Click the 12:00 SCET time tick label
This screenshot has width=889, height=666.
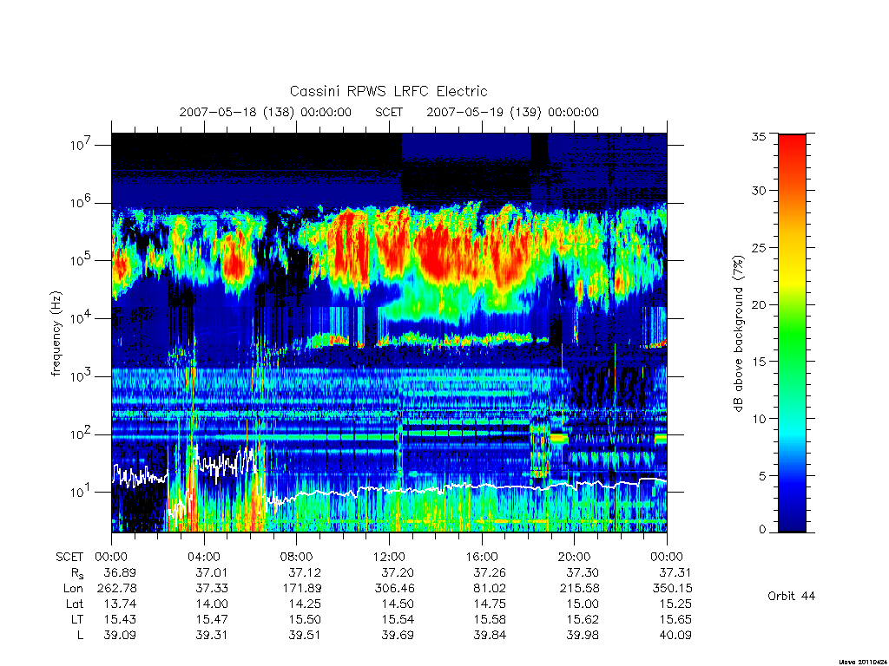point(389,557)
